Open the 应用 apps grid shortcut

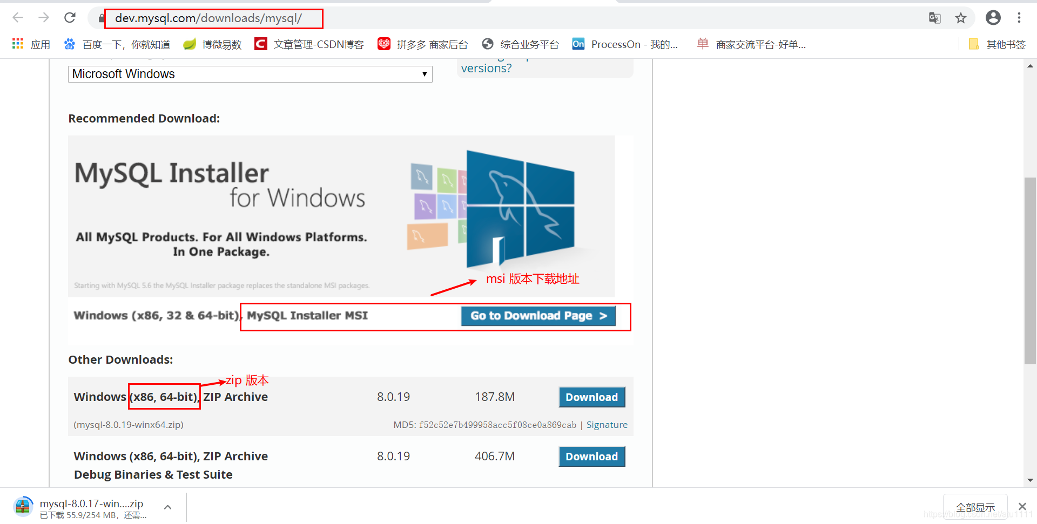31,44
